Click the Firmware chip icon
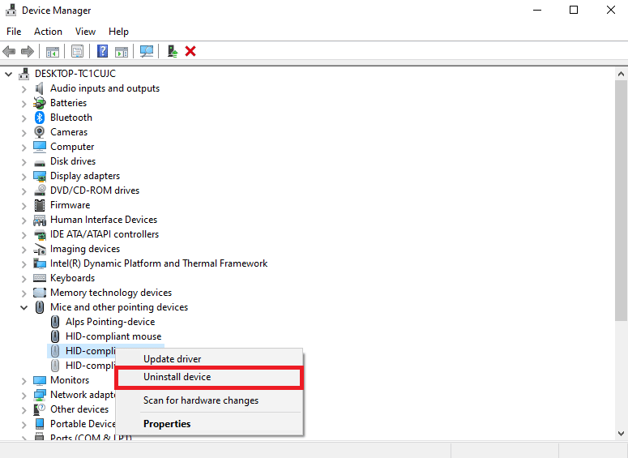Image resolution: width=628 pixels, height=458 pixels. 39,205
